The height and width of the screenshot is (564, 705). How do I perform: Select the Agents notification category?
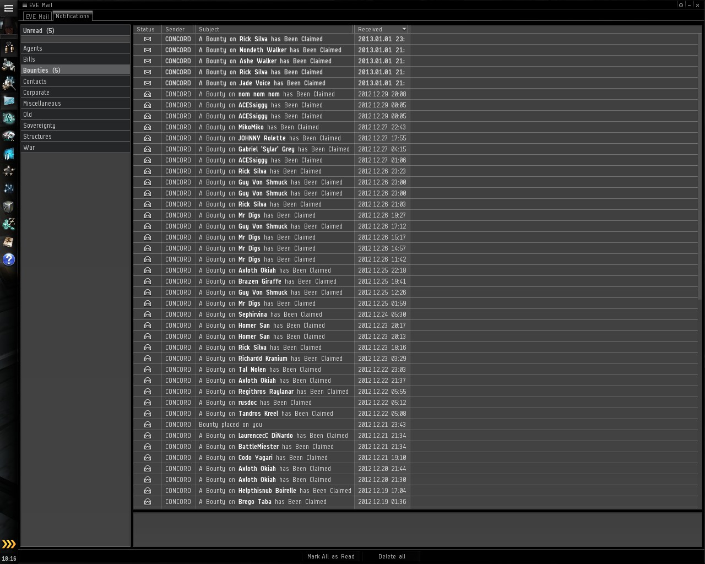point(75,48)
